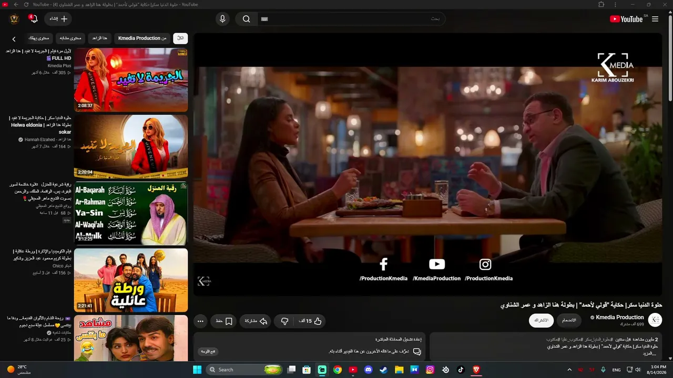Click the '699 ألف مشترك' subscriber count
This screenshot has width=673, height=378.
coord(632,324)
